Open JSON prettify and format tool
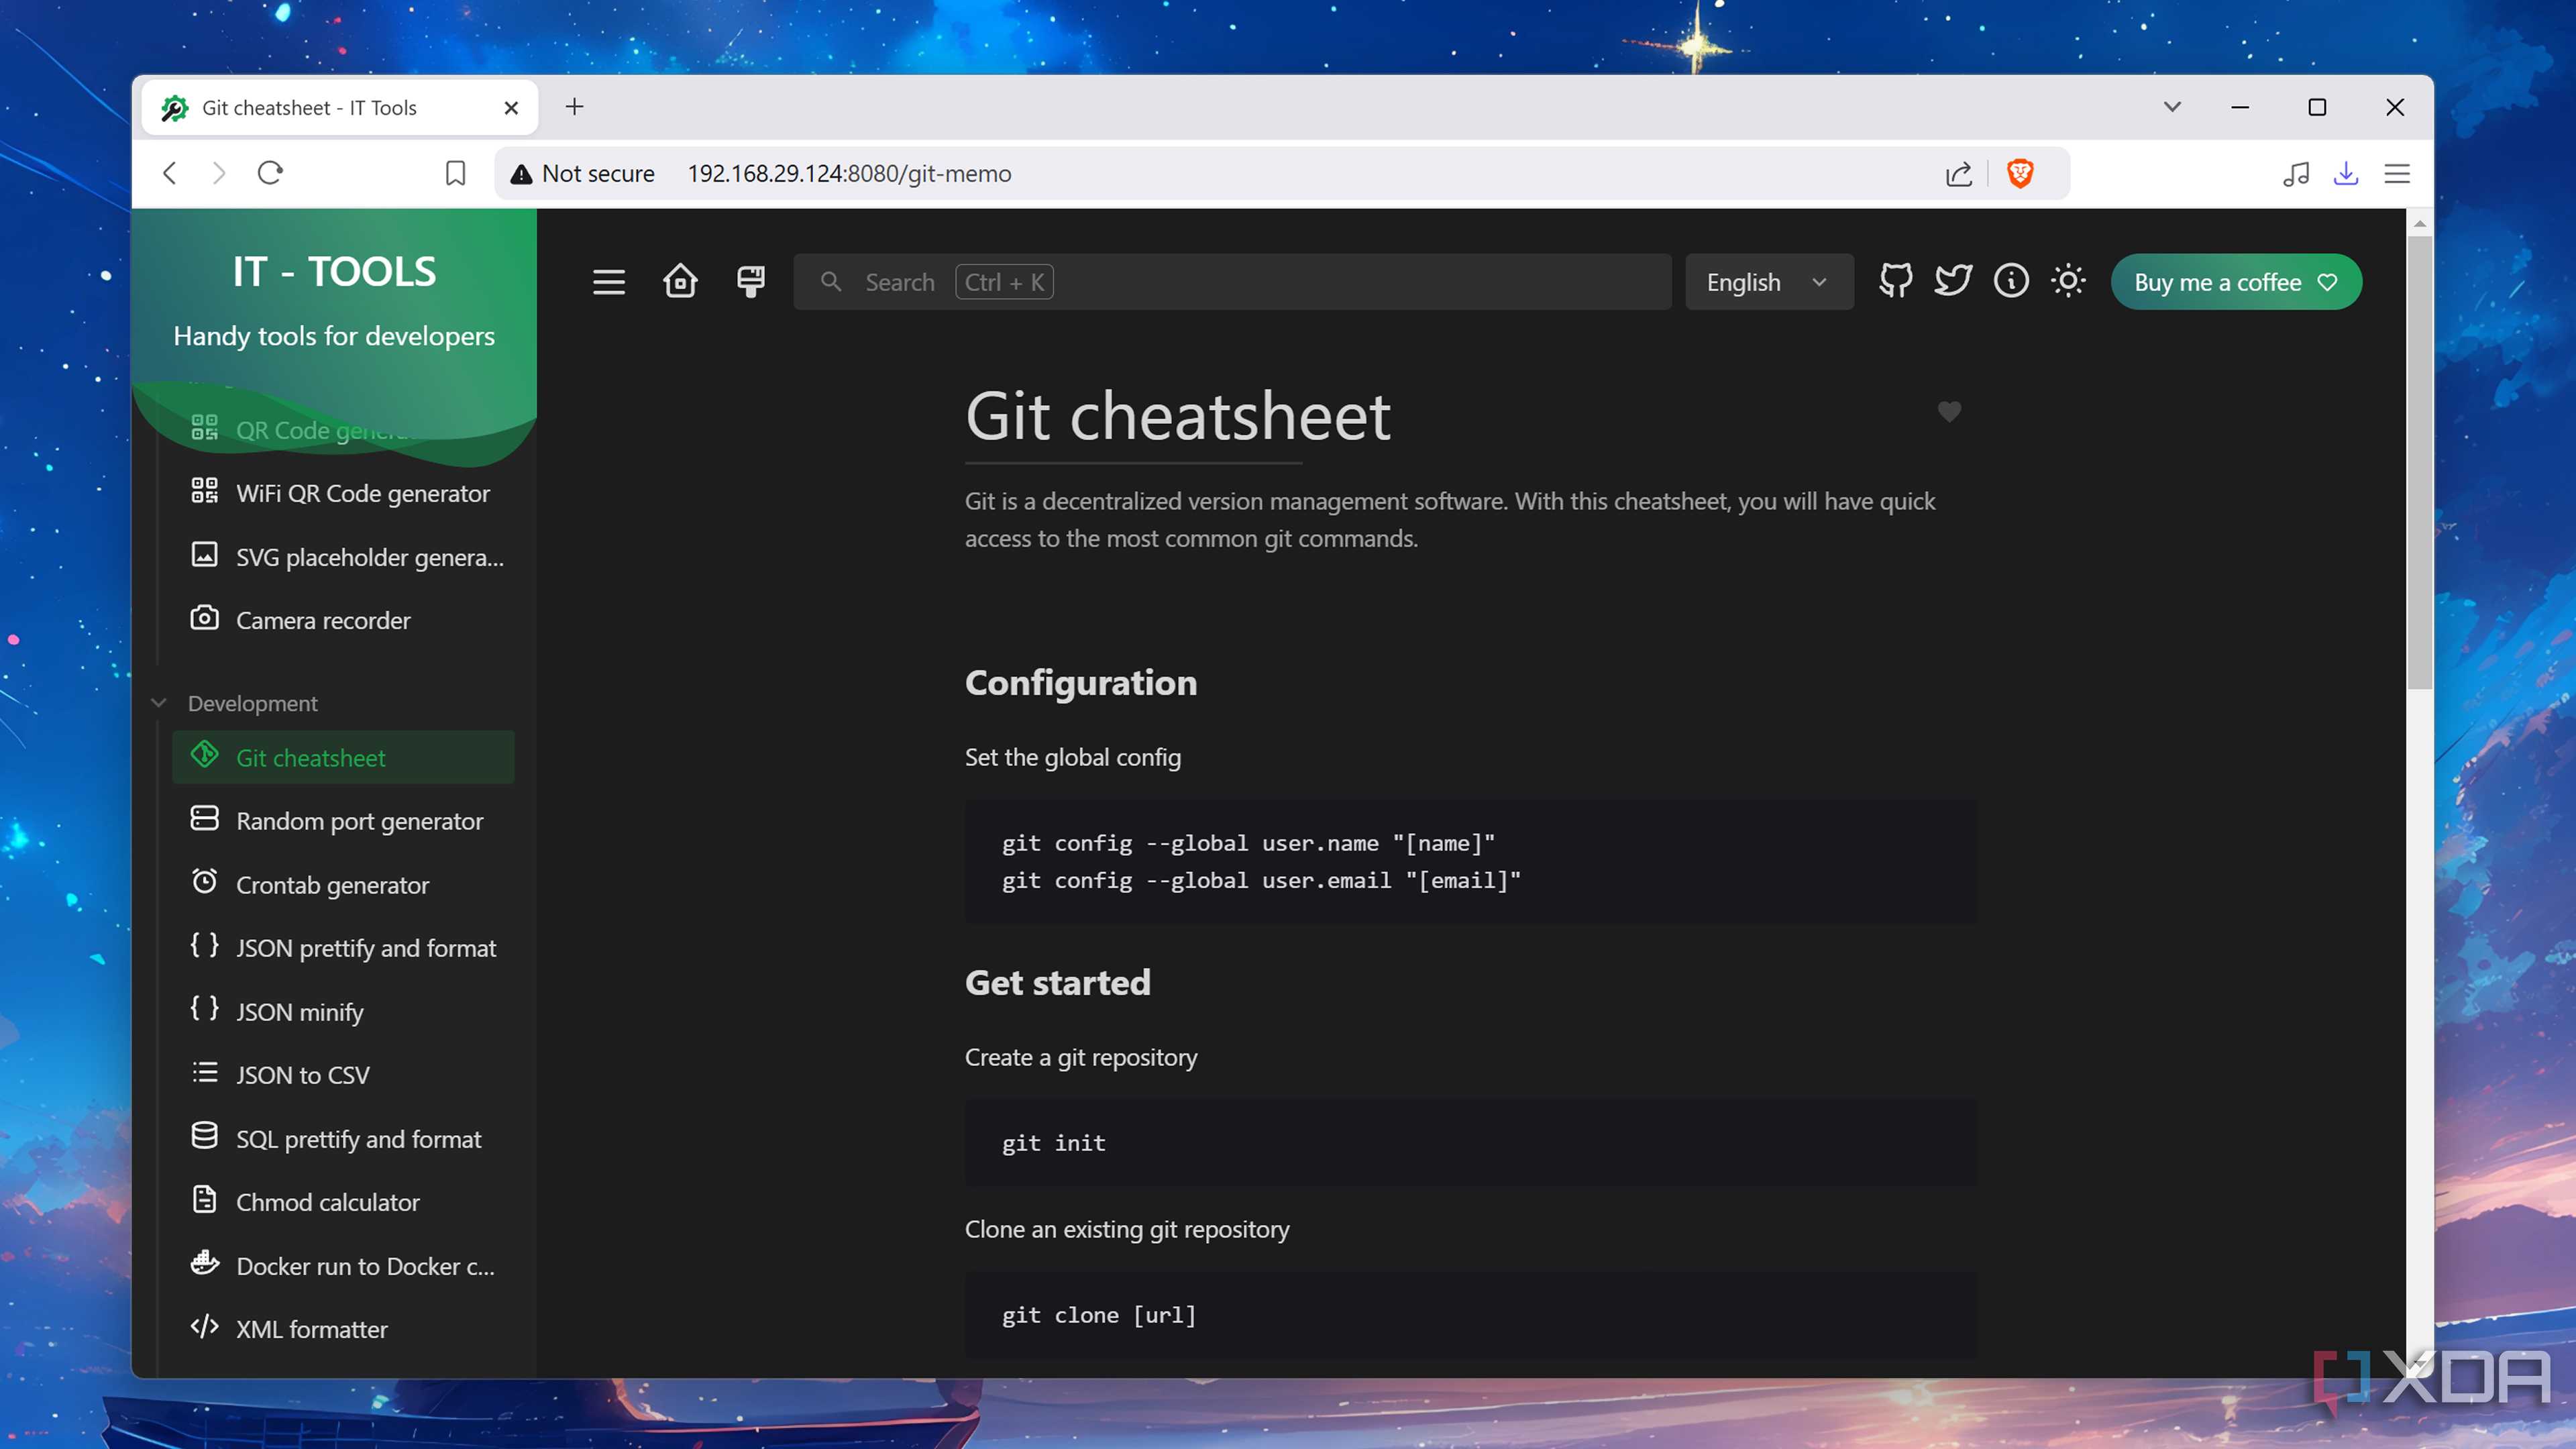Screen dimensions: 2576x1449 343,948
